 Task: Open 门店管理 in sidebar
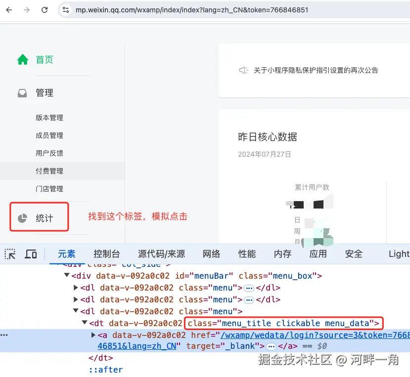[x=49, y=189]
